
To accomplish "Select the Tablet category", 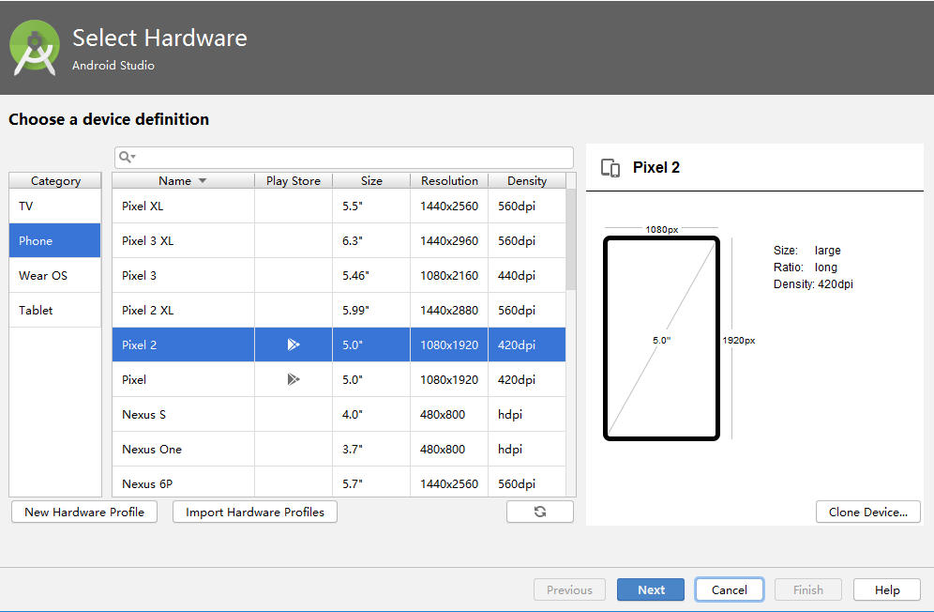I will [x=54, y=310].
